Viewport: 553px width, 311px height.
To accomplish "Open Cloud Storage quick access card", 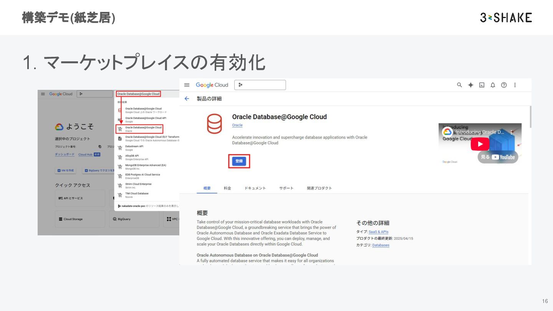I will point(80,219).
